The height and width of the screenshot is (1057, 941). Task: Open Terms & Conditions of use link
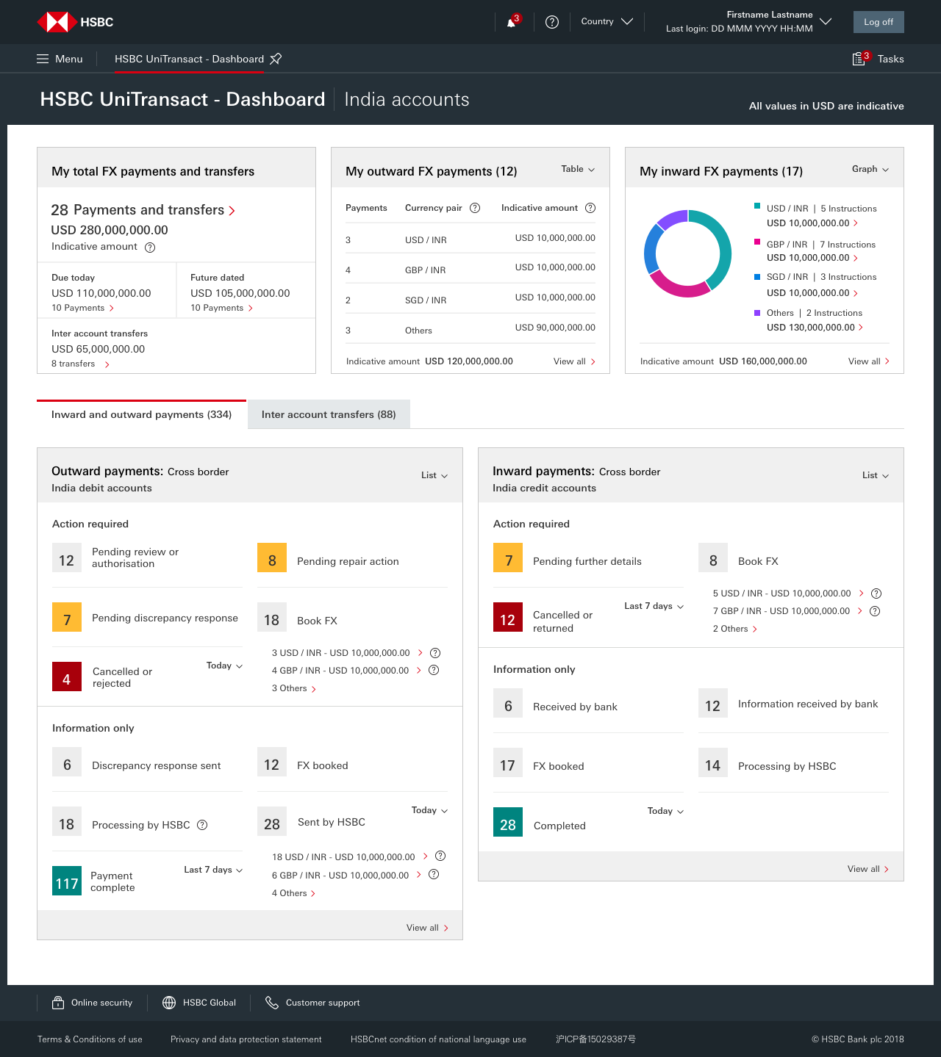click(x=90, y=1039)
